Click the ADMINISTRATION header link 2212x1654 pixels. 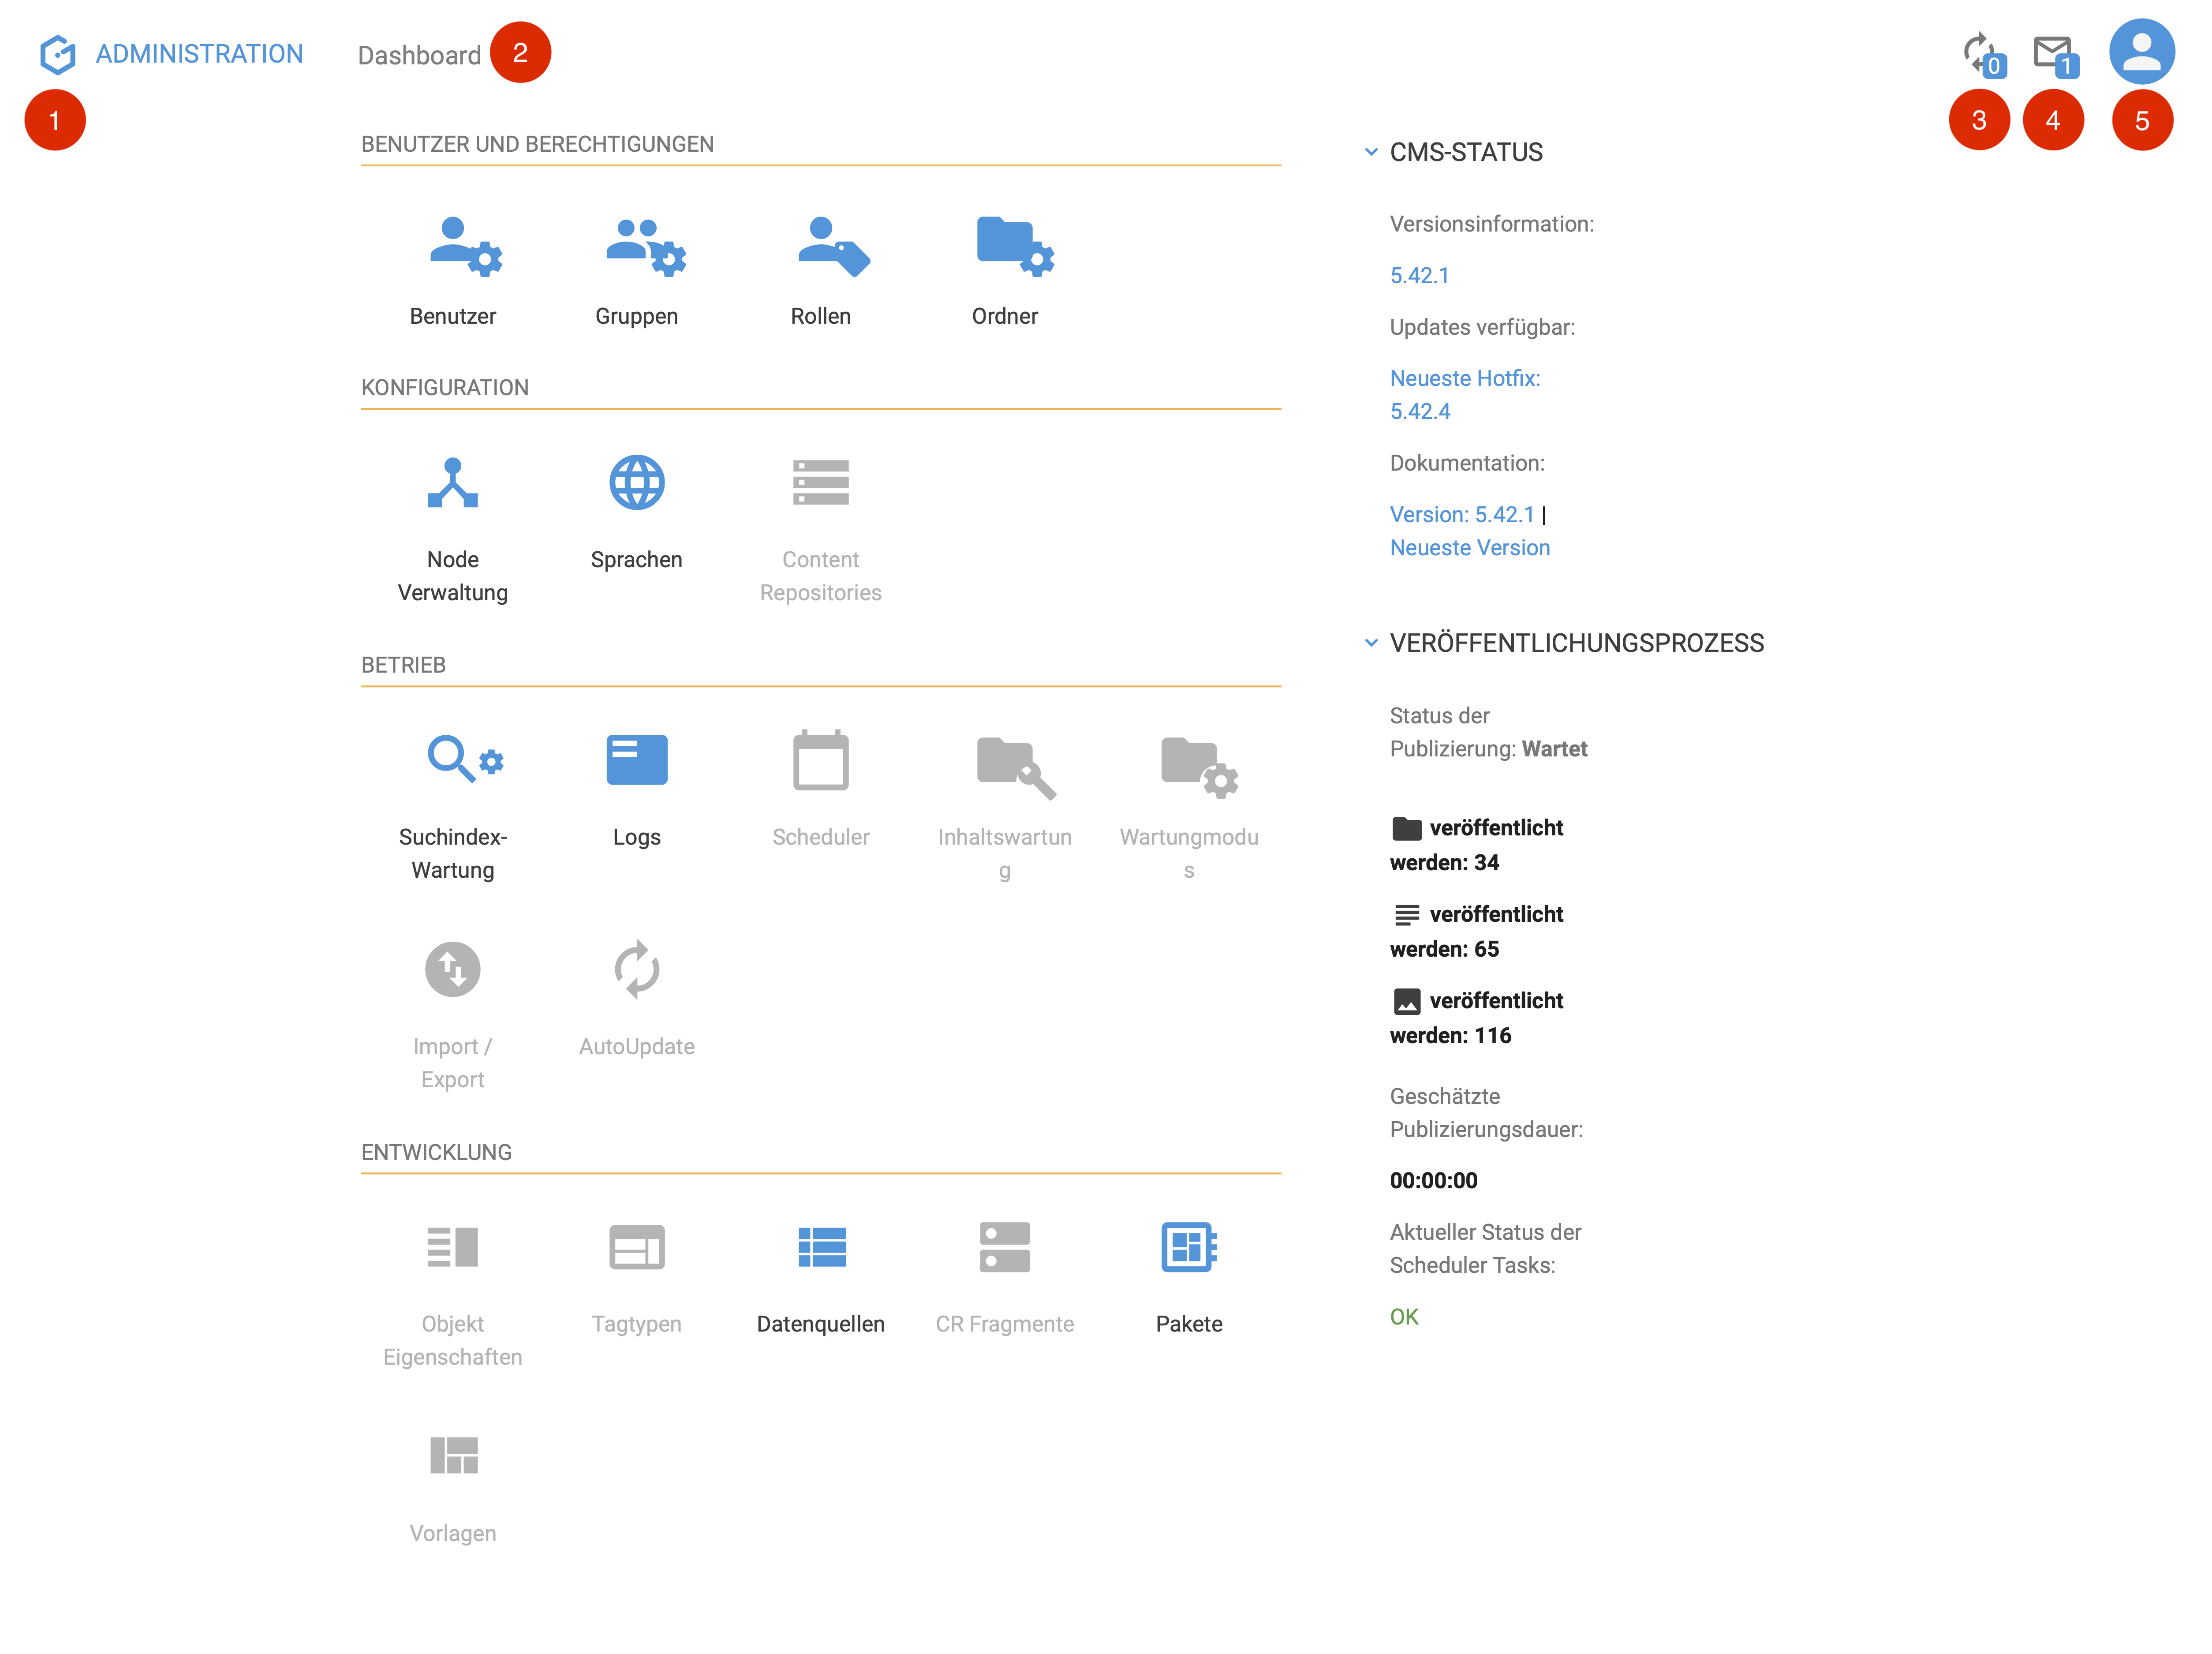click(199, 54)
